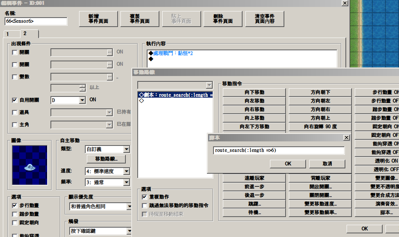The image size is (399, 237).
Task: Click the 腳本... command button
Action: click(x=377, y=212)
